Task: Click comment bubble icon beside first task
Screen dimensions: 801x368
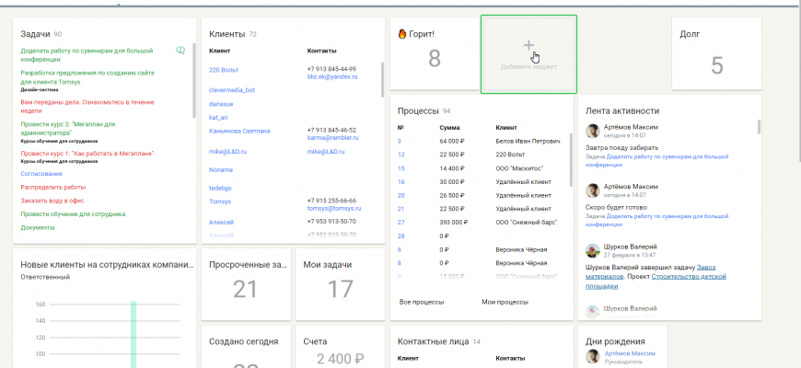Action: point(180,50)
